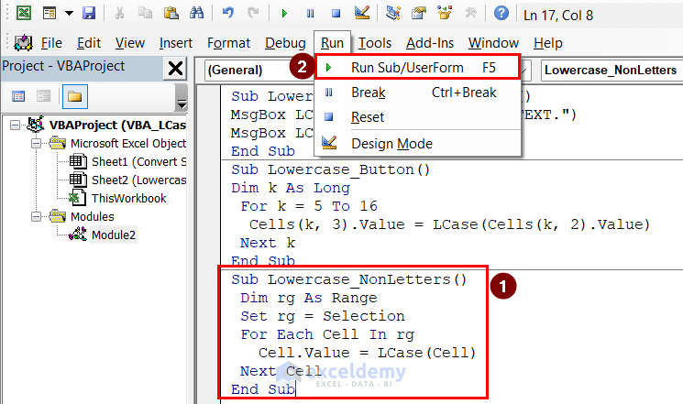Click the Find binoculars icon
This screenshot has height=404, width=683.
196,13
